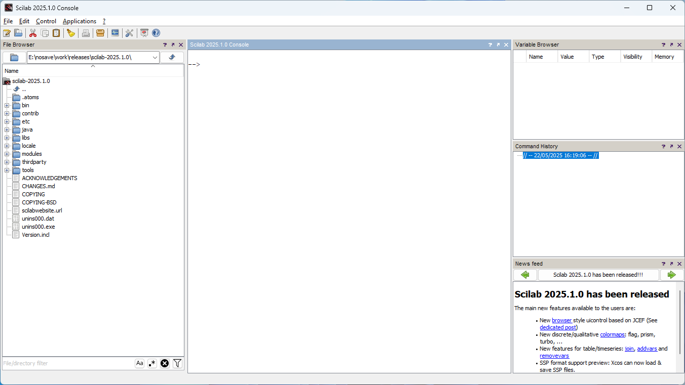Follow the browser link in news
The image size is (685, 385).
pos(562,320)
